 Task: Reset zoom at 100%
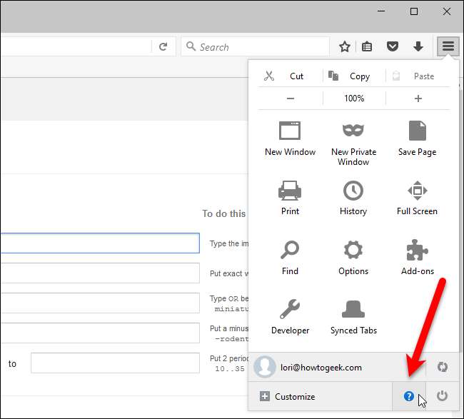click(x=354, y=99)
